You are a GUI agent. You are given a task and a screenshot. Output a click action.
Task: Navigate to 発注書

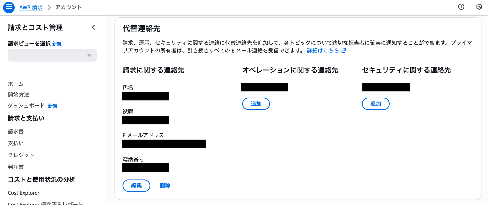16,167
